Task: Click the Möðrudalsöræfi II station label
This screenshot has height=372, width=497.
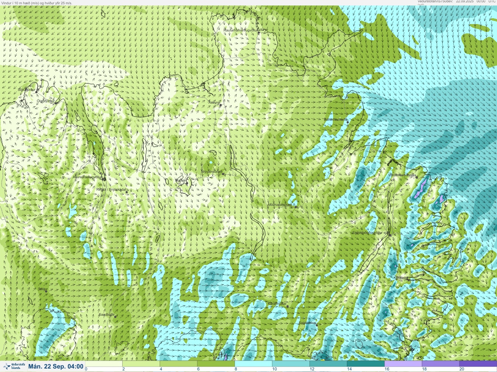Action: pyautogui.click(x=282, y=205)
